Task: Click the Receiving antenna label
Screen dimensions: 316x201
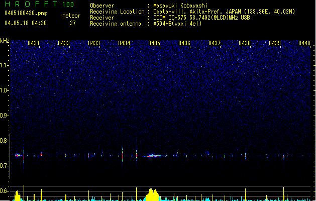Action: pos(116,24)
